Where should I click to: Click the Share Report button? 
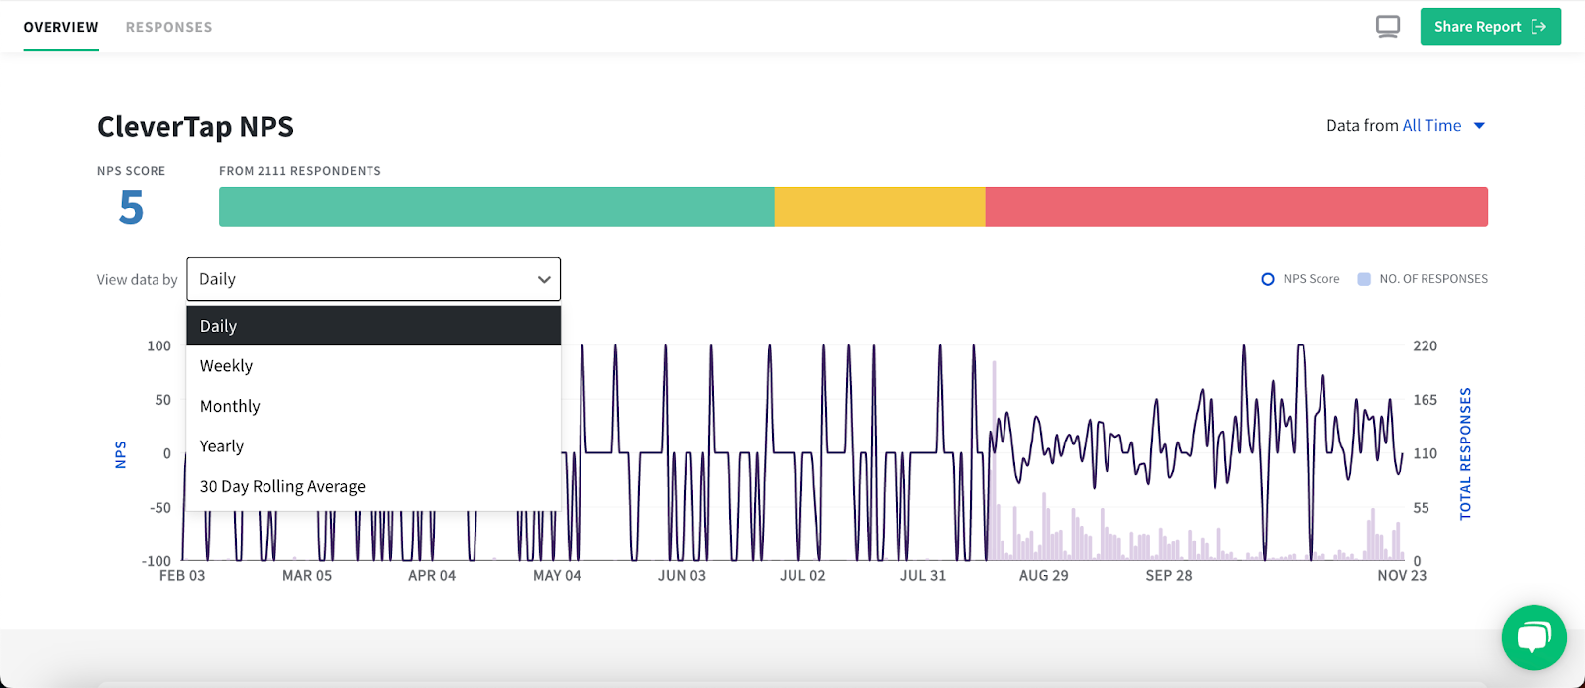coord(1490,27)
